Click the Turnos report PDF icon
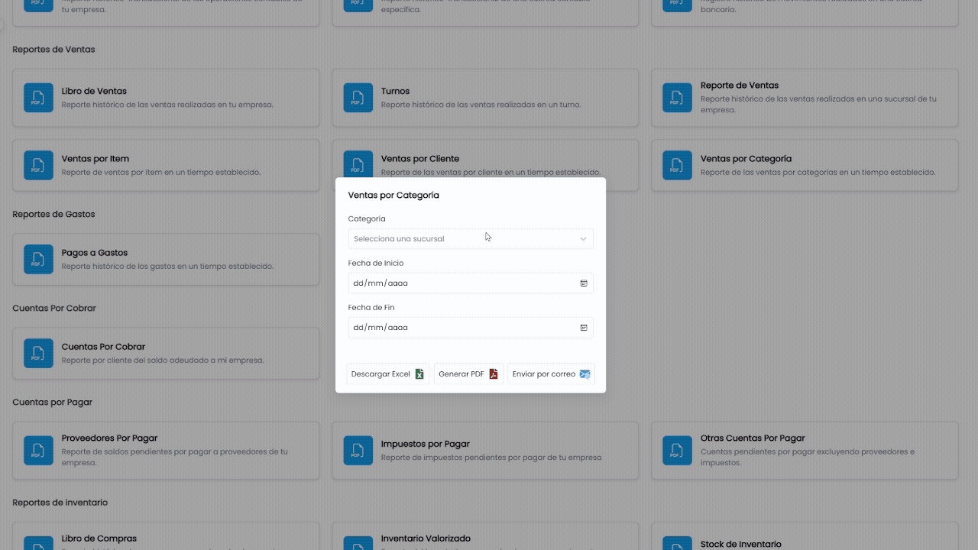The image size is (978, 550). tap(358, 98)
